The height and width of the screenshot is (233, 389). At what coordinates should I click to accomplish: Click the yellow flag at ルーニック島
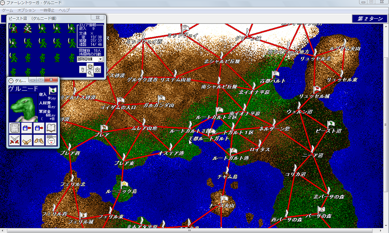[x=124, y=184]
